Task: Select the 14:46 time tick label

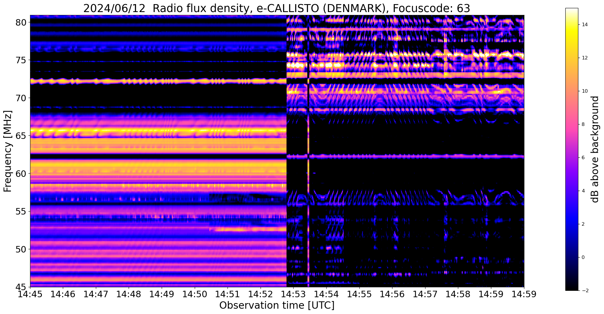Action: 63,294
